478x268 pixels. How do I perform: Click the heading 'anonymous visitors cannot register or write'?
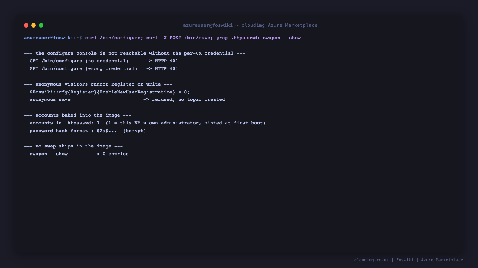click(x=98, y=84)
